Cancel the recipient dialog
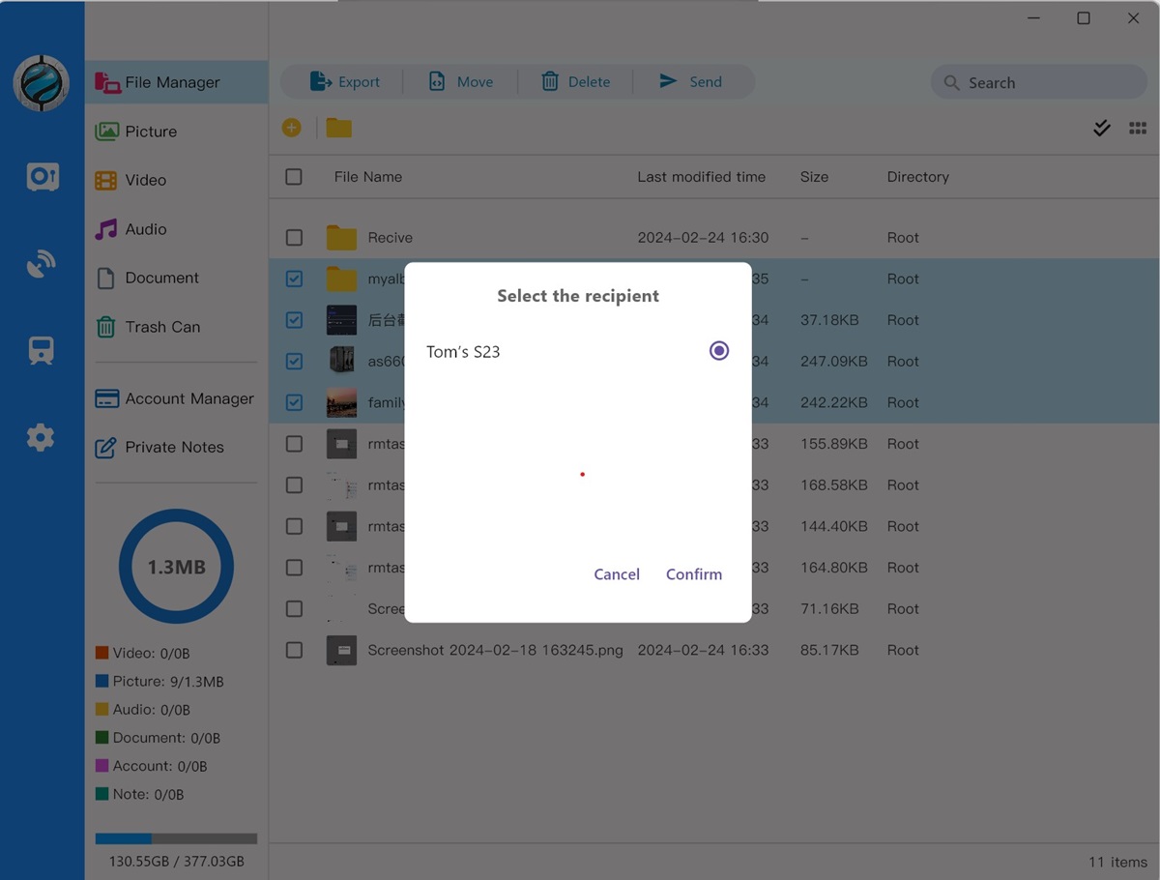 [x=617, y=574]
